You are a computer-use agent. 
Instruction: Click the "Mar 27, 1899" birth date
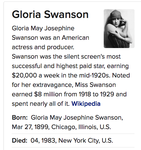(30, 127)
